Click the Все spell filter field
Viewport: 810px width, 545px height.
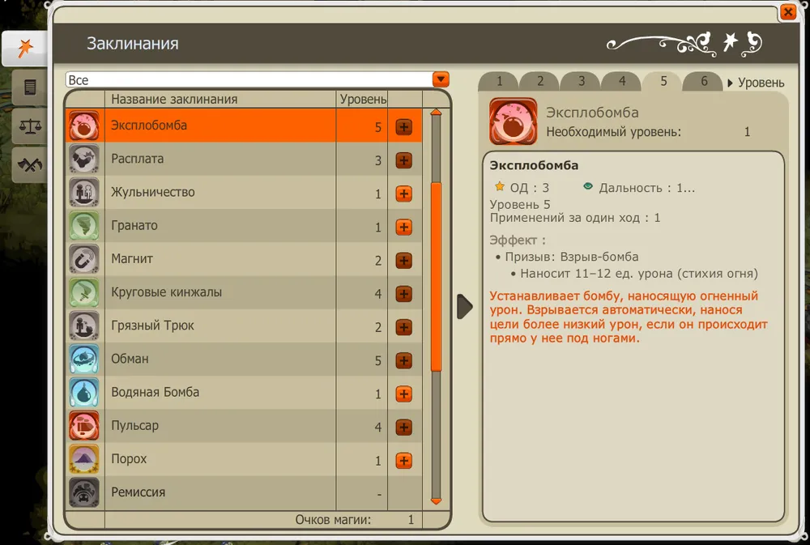[x=249, y=79]
